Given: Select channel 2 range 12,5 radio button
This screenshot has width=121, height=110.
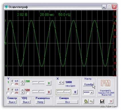Looking at the screenshot, I should tap(12, 90).
